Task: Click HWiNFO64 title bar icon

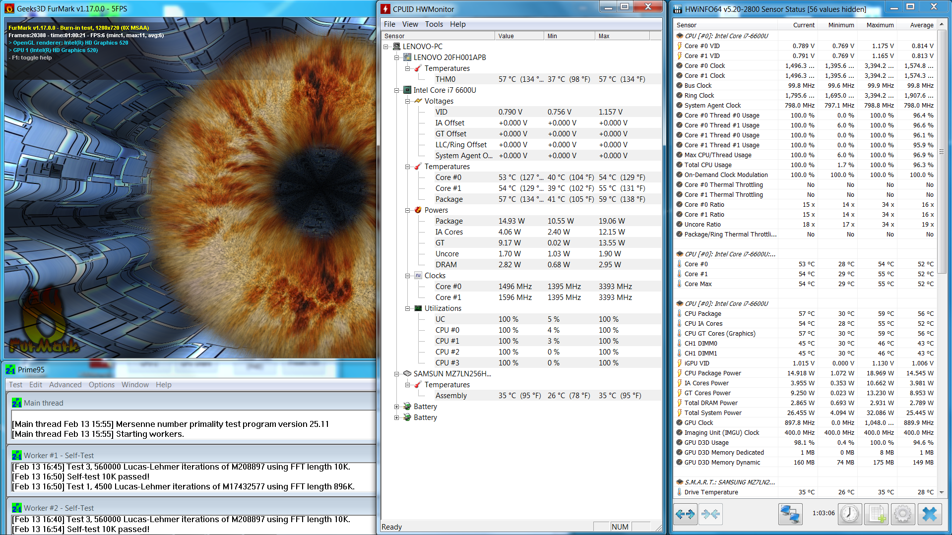Action: point(678,9)
